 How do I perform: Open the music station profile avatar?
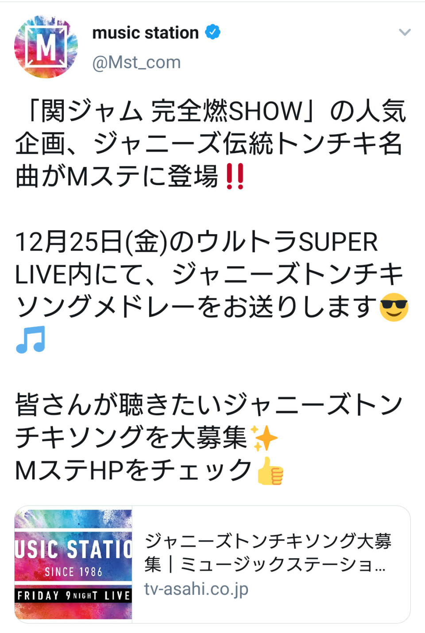pyautogui.click(x=46, y=47)
